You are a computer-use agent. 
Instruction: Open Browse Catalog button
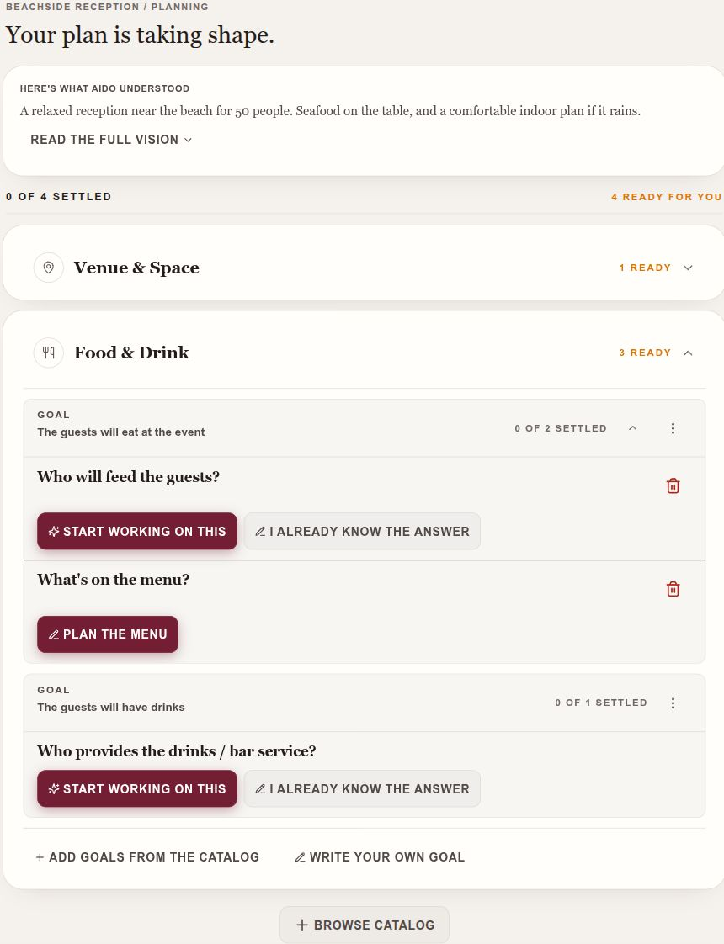tap(365, 925)
